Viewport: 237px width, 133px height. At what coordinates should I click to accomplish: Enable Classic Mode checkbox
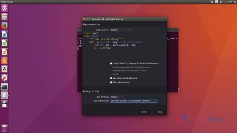(111, 64)
